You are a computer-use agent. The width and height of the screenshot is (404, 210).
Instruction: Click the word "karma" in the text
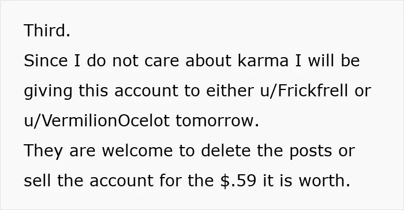[263, 61]
